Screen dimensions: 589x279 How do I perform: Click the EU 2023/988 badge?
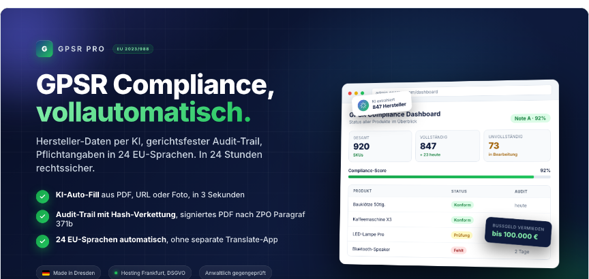tap(133, 49)
